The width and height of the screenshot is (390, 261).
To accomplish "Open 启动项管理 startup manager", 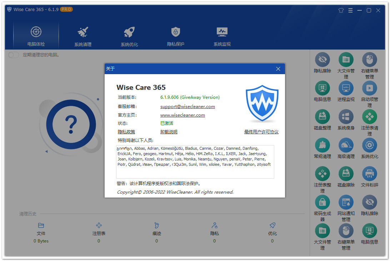I will [x=369, y=88].
